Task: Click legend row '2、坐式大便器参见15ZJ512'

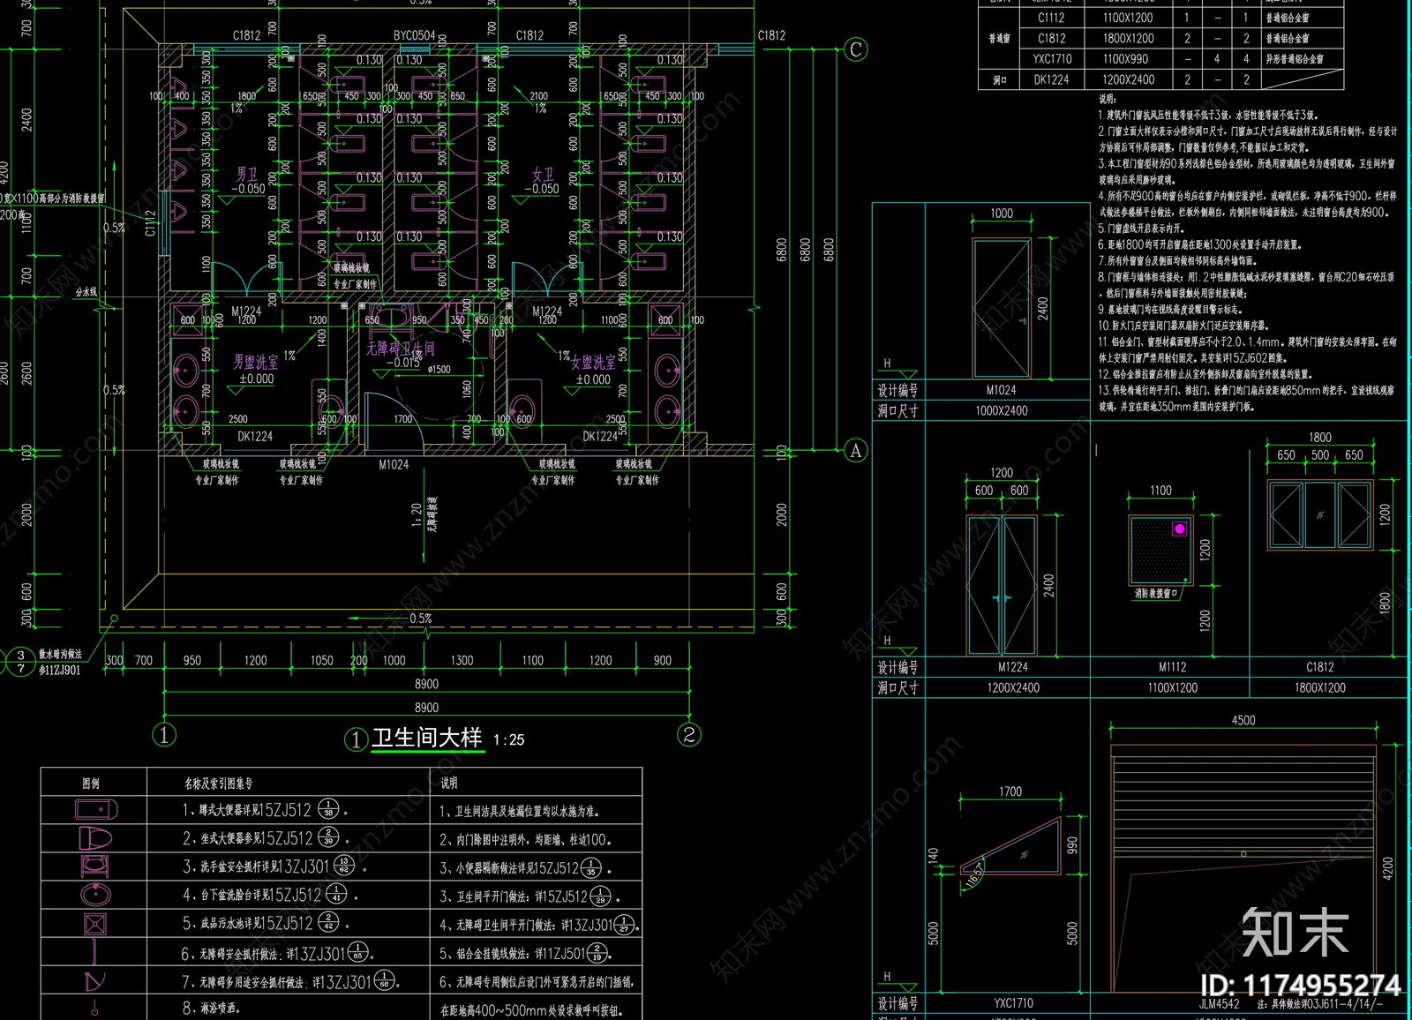Action: pos(264,837)
